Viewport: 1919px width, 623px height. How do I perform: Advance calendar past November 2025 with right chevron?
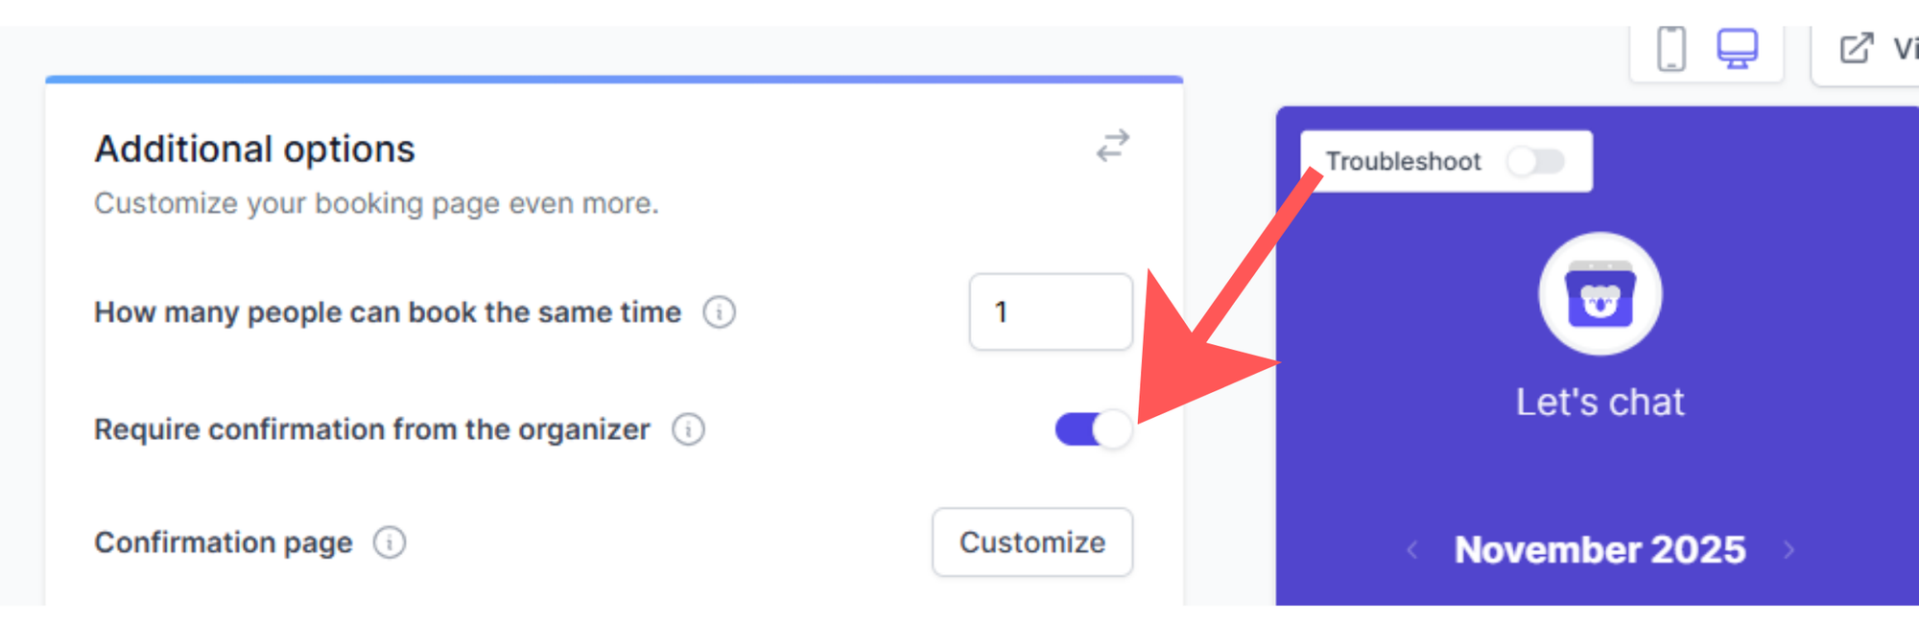pos(1789,549)
